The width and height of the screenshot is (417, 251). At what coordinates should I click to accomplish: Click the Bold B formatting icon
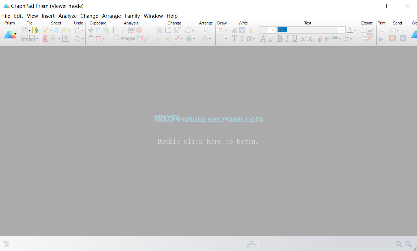pos(280,39)
